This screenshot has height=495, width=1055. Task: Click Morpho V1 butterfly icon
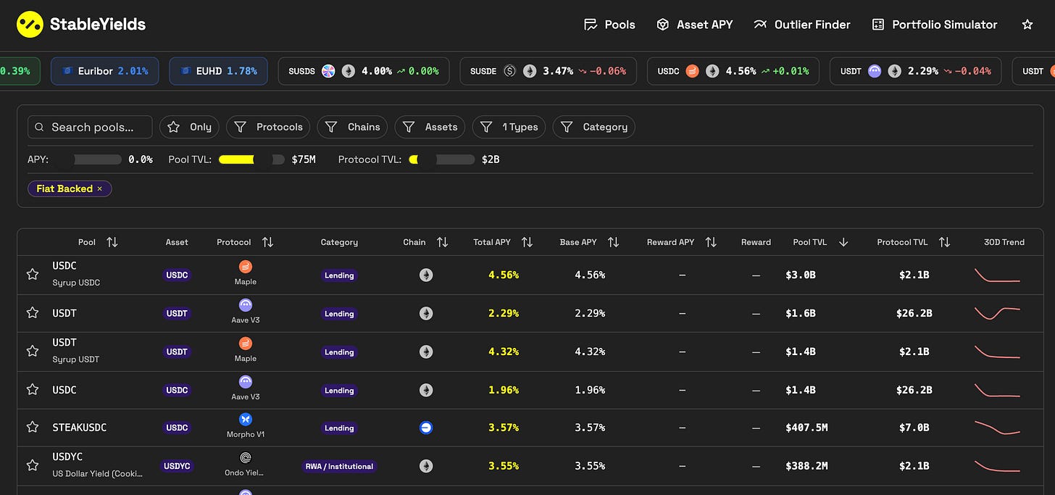(246, 420)
